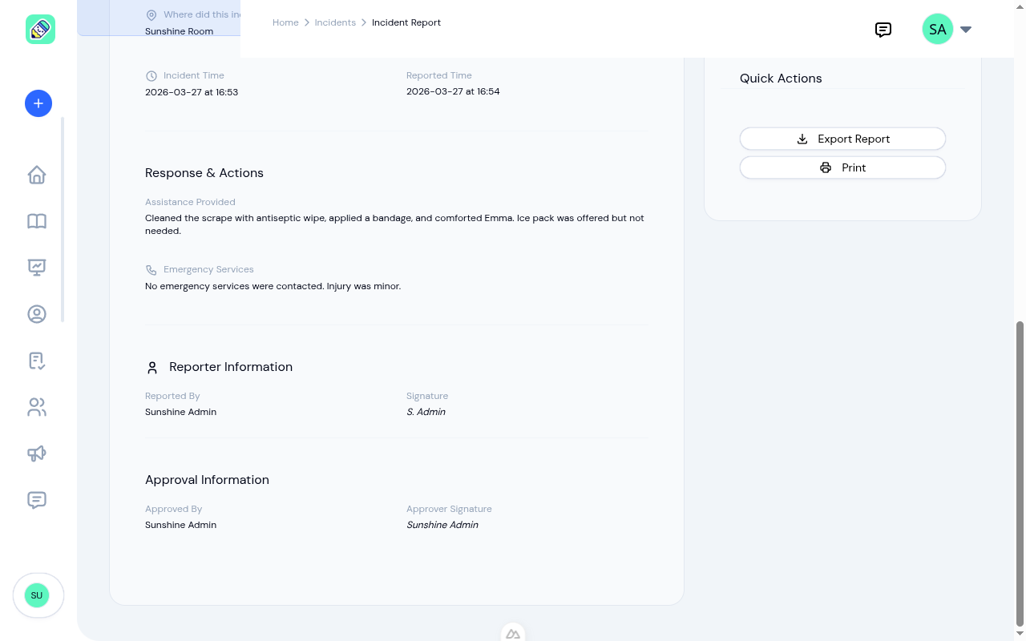Open the presentation chart icon in the sidebar
The image size is (1026, 641).
point(37,268)
